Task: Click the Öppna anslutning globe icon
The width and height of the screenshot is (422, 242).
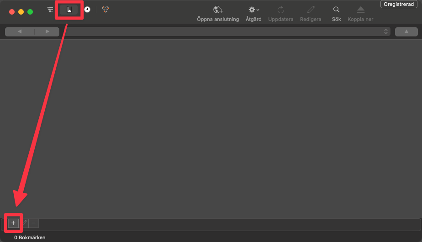Action: (x=218, y=10)
